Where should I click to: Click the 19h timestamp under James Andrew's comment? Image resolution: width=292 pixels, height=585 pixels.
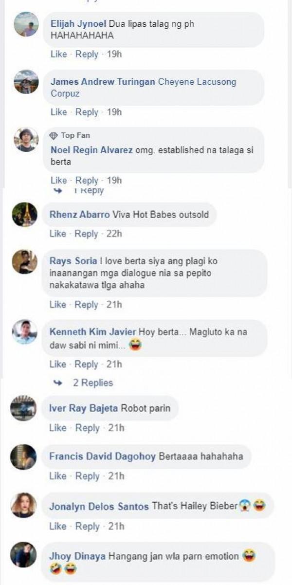114,112
